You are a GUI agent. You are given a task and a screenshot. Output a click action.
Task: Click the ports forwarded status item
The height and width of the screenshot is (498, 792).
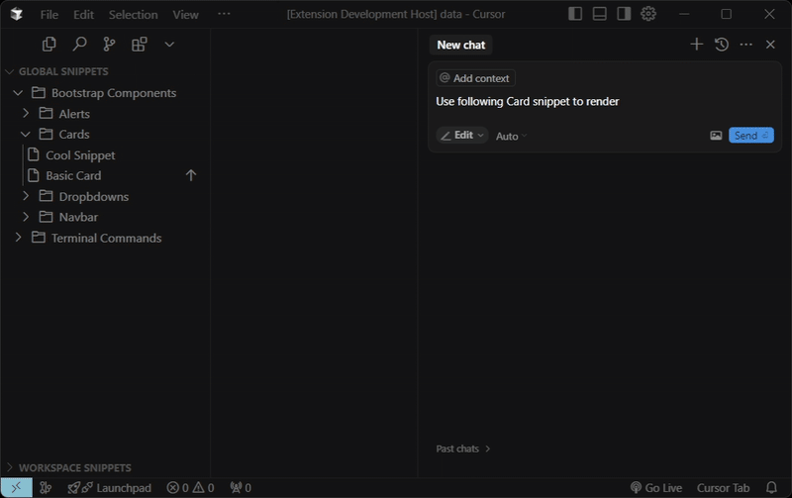241,488
